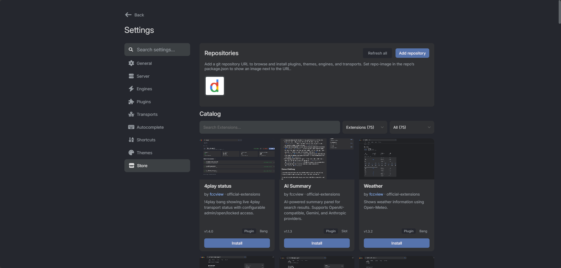Open the AI Summary screenshot thumbnail
Screen dimensions: 561x268
pyautogui.click(x=317, y=159)
